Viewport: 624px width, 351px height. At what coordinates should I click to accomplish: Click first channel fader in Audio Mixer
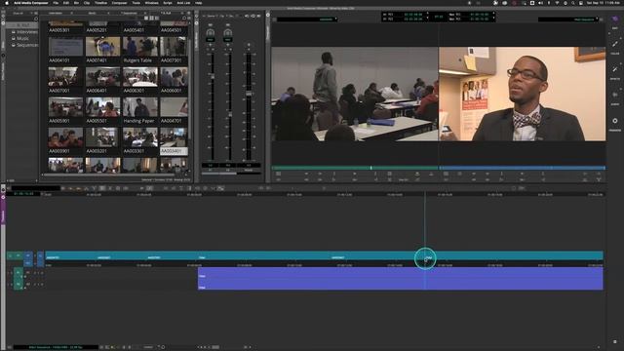point(213,76)
